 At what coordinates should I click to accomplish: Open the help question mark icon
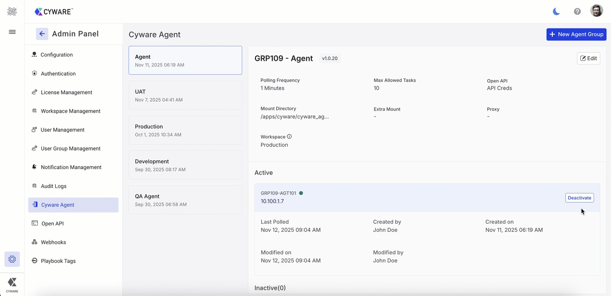click(x=577, y=11)
